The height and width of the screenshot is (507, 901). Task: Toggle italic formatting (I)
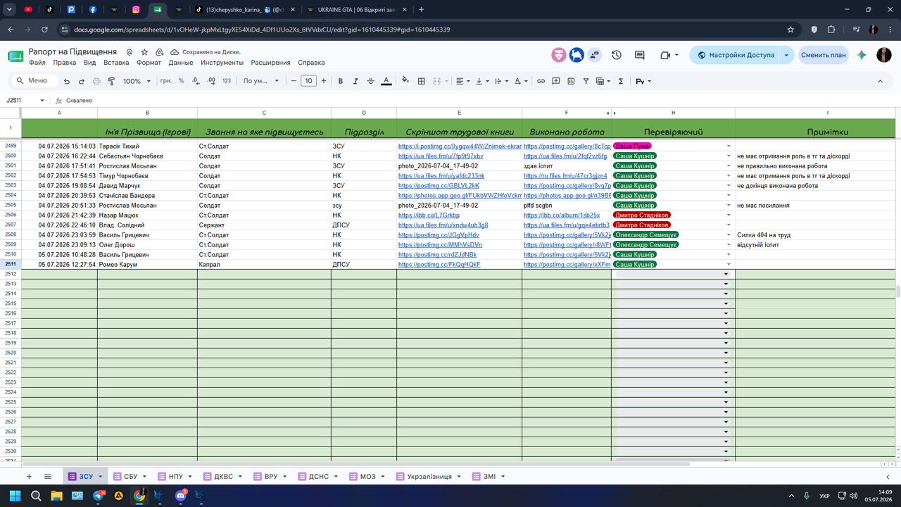tap(355, 81)
